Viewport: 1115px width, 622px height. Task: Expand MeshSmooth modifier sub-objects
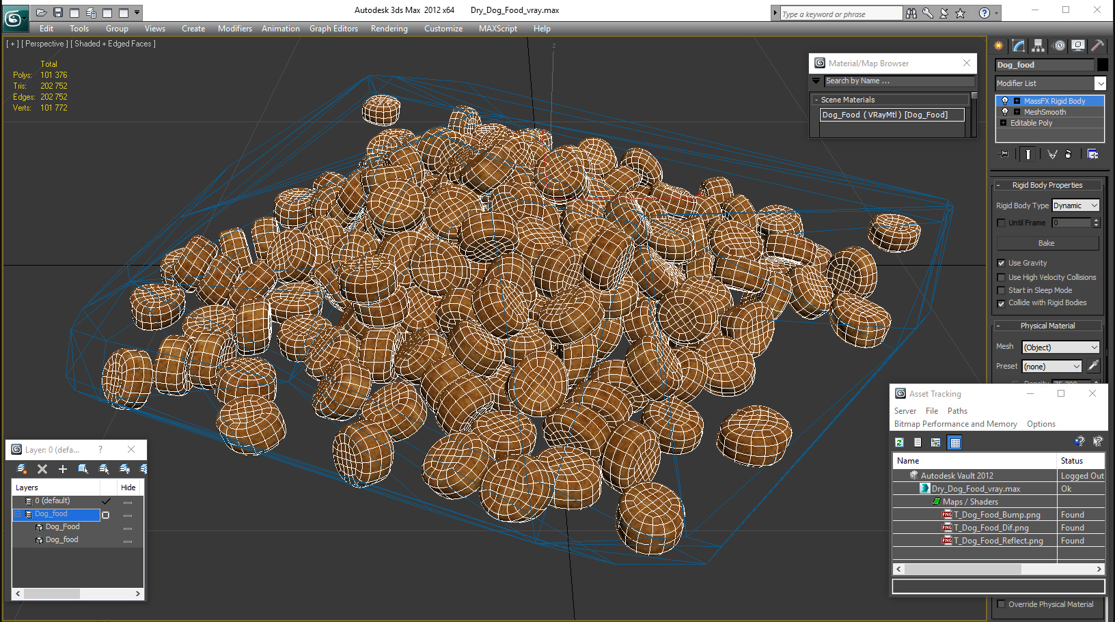(x=1017, y=112)
